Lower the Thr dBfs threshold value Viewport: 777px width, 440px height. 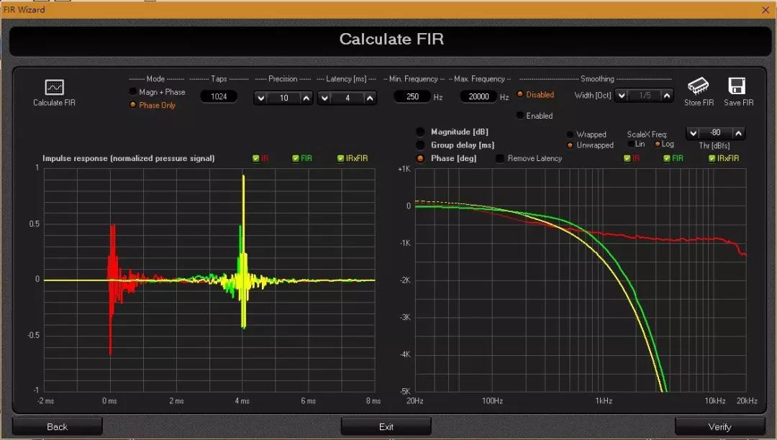click(x=694, y=133)
